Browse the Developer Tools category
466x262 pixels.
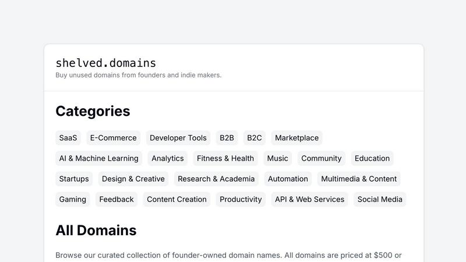pyautogui.click(x=178, y=138)
